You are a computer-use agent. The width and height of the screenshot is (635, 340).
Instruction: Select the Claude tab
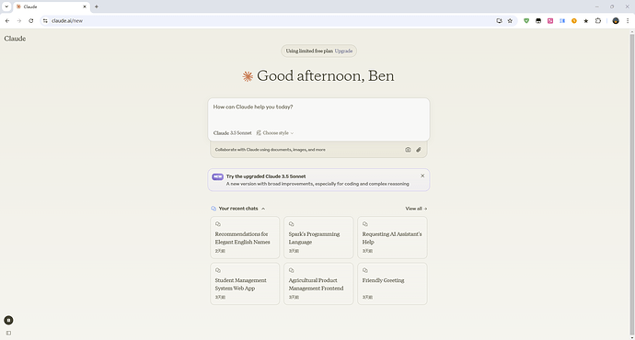[x=52, y=6]
